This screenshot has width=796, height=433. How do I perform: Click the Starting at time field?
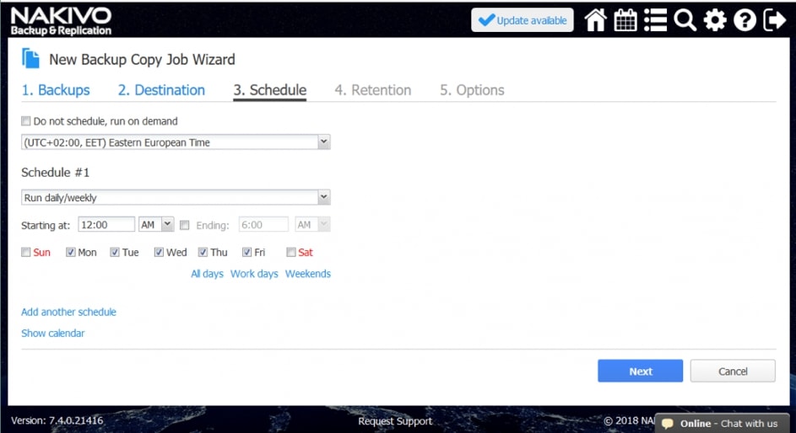pyautogui.click(x=106, y=225)
